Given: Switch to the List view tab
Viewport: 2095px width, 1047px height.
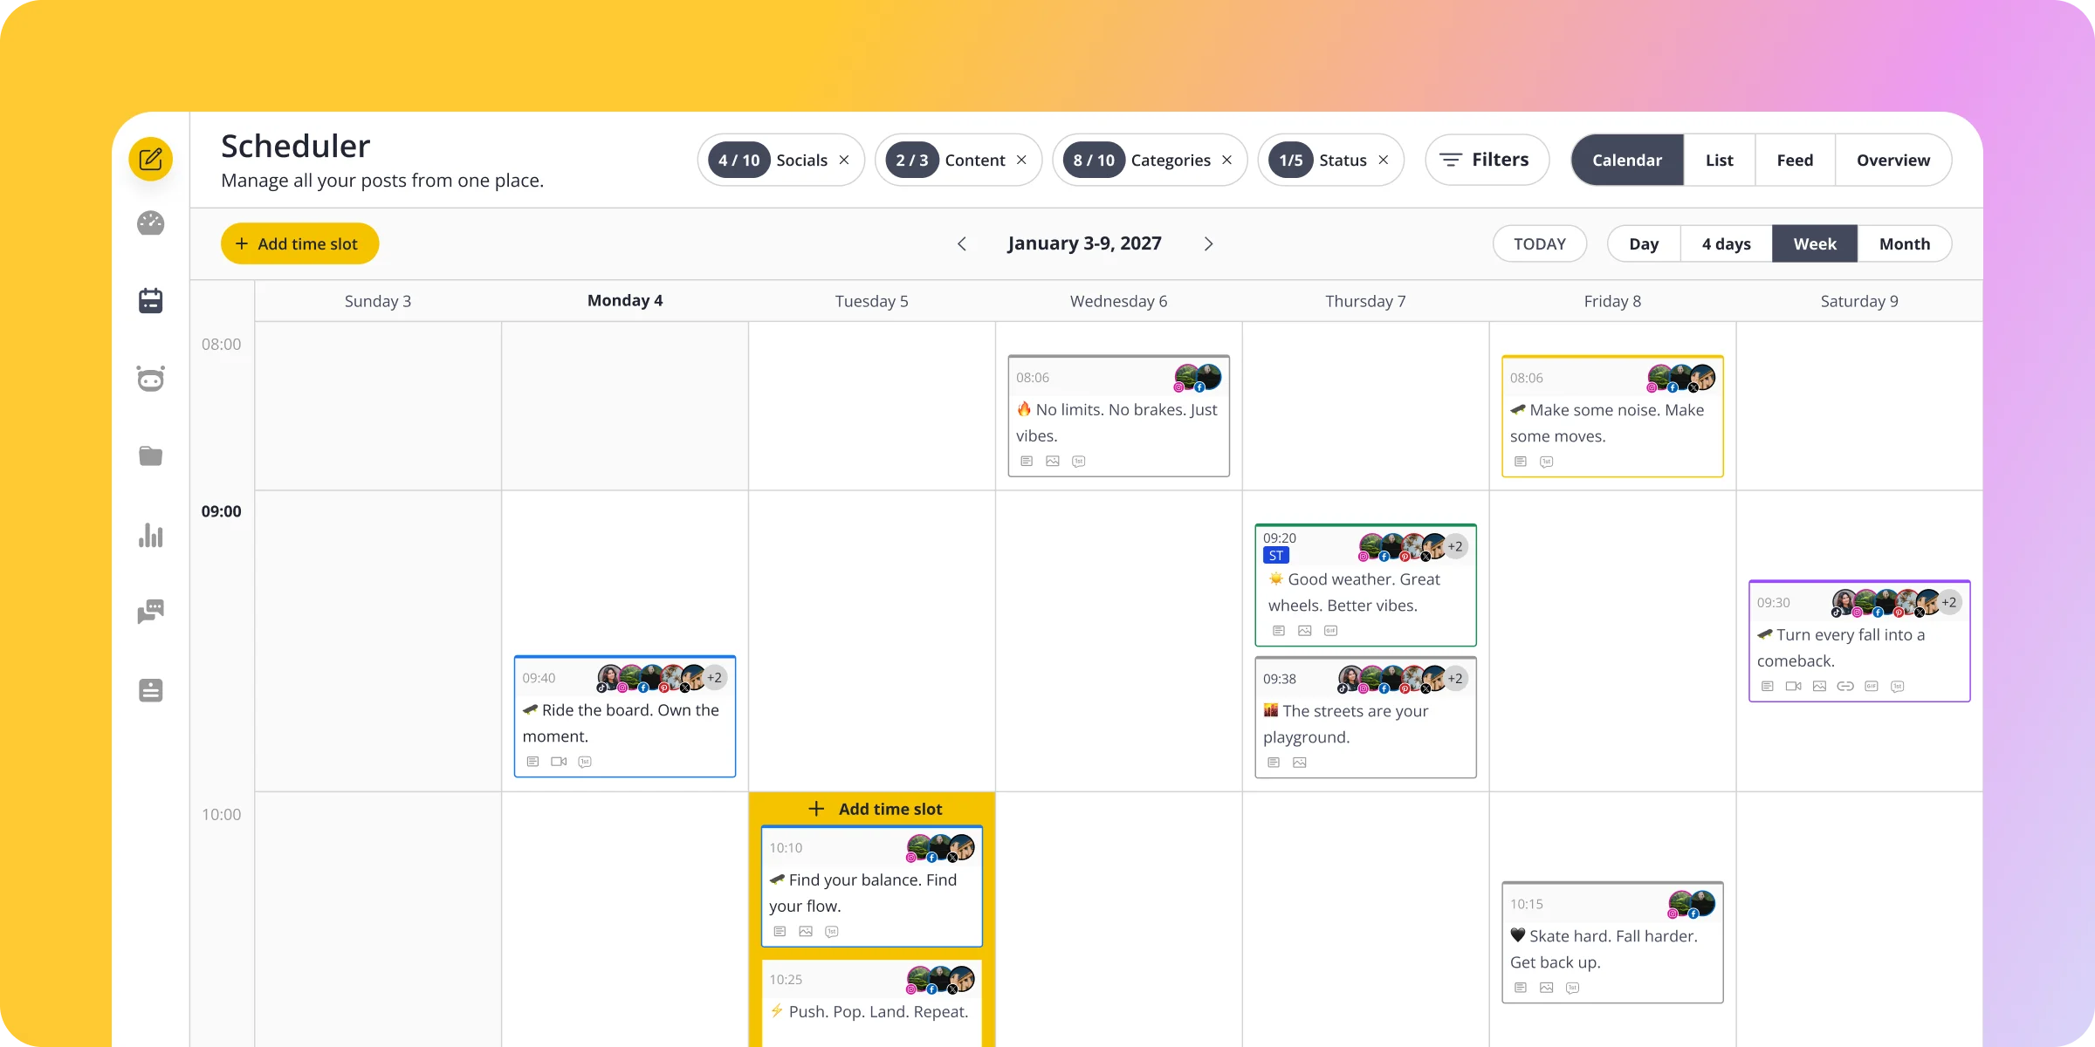Looking at the screenshot, I should [1719, 160].
